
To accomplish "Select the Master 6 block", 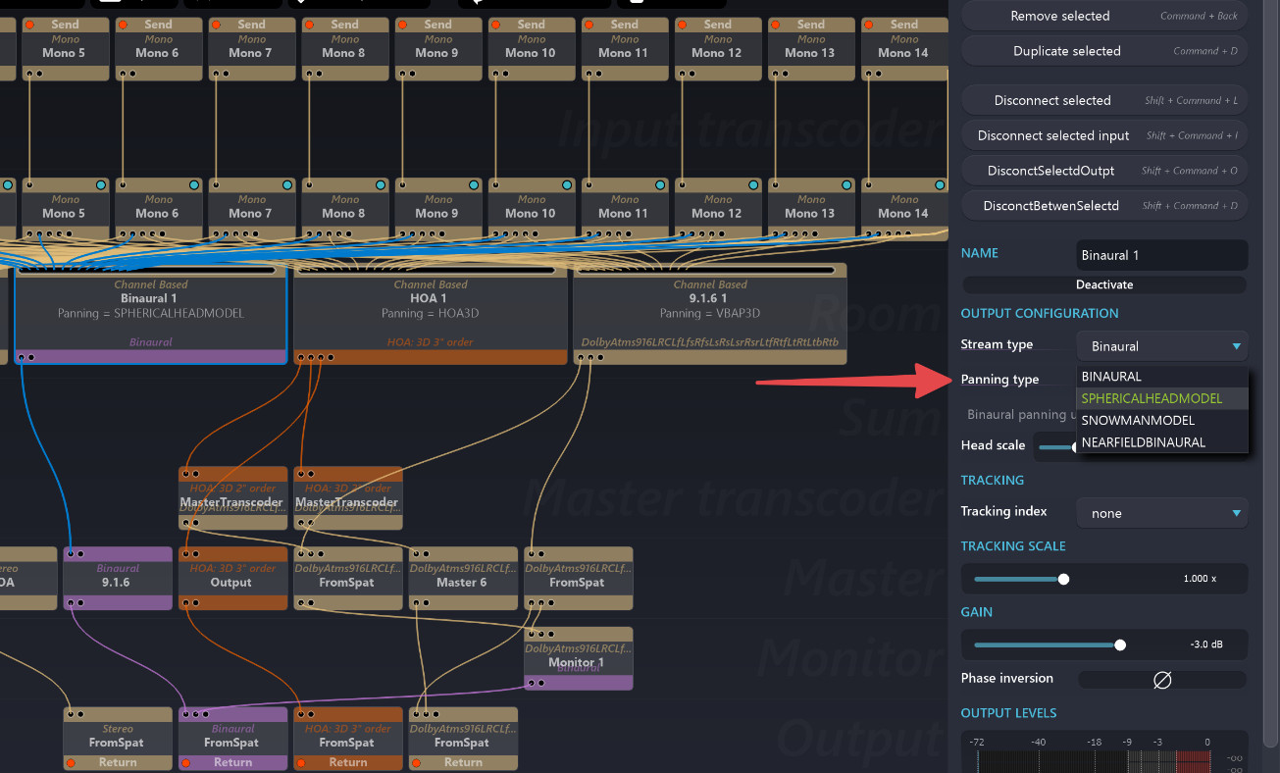I will 462,579.
